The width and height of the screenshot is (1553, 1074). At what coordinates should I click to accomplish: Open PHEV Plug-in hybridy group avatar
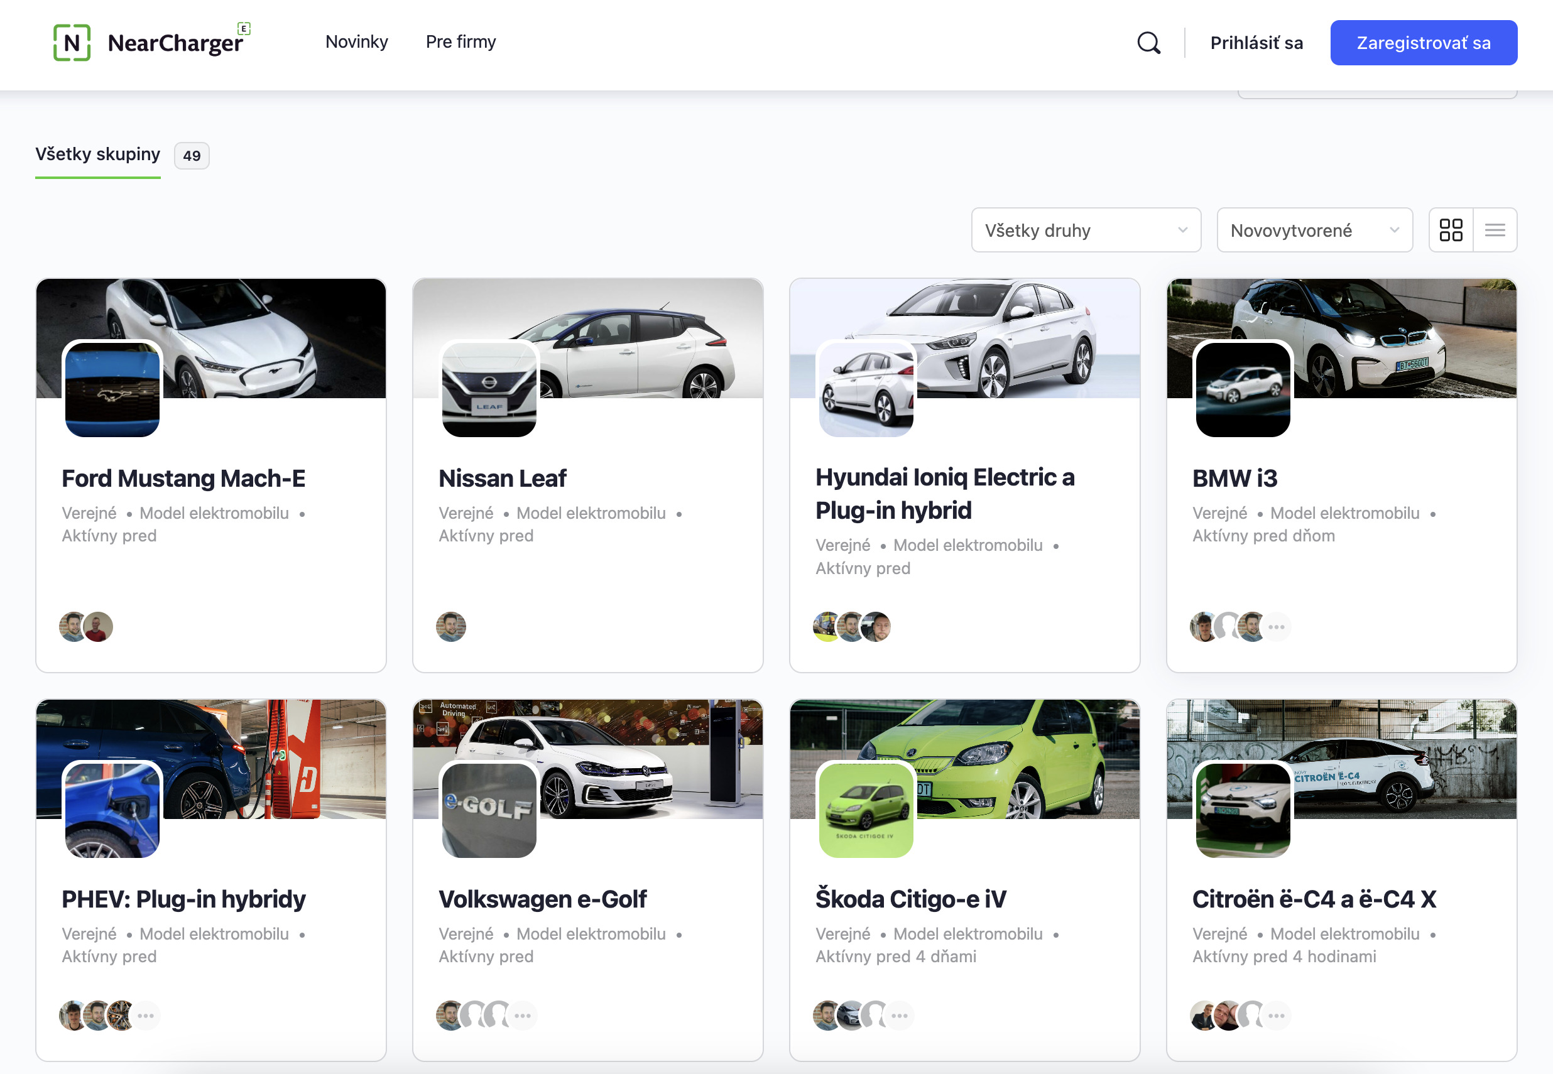point(112,810)
